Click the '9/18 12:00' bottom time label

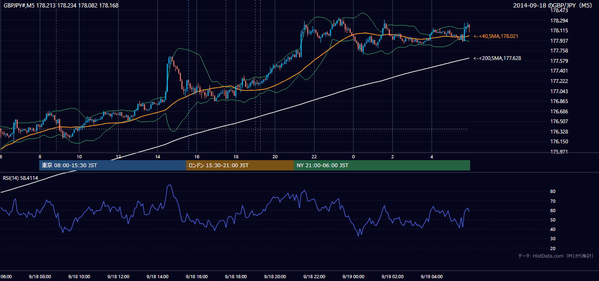[118, 276]
